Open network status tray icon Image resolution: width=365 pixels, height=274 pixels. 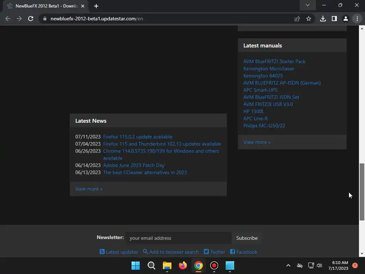311,265
